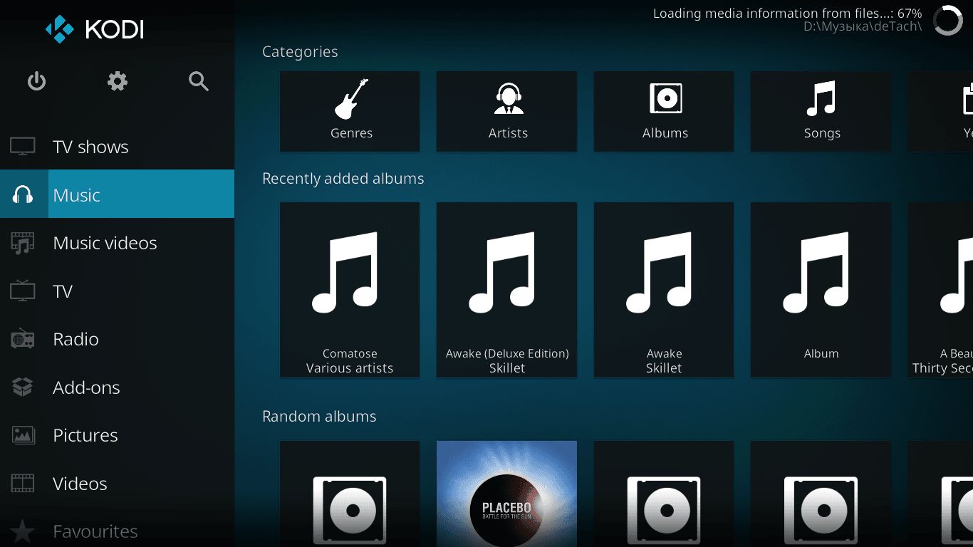The width and height of the screenshot is (973, 547).
Task: Open the Radio menu item
Action: point(117,339)
